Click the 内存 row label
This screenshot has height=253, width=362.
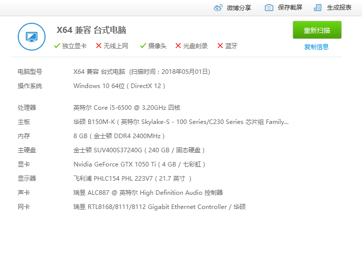(24, 136)
